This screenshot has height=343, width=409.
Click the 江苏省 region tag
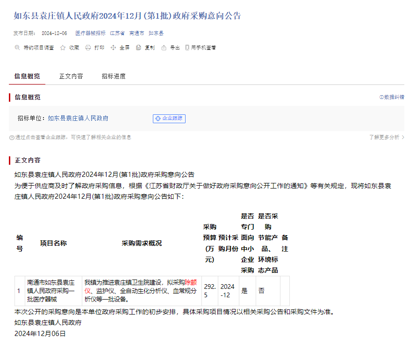[117, 33]
